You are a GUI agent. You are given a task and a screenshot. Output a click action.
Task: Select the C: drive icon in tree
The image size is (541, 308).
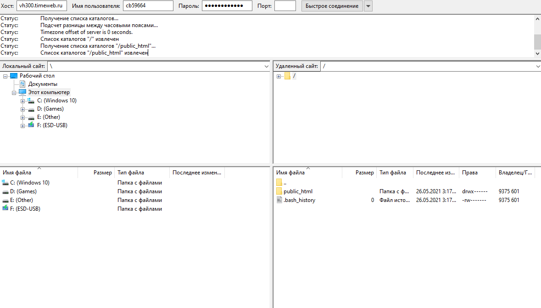(x=31, y=101)
